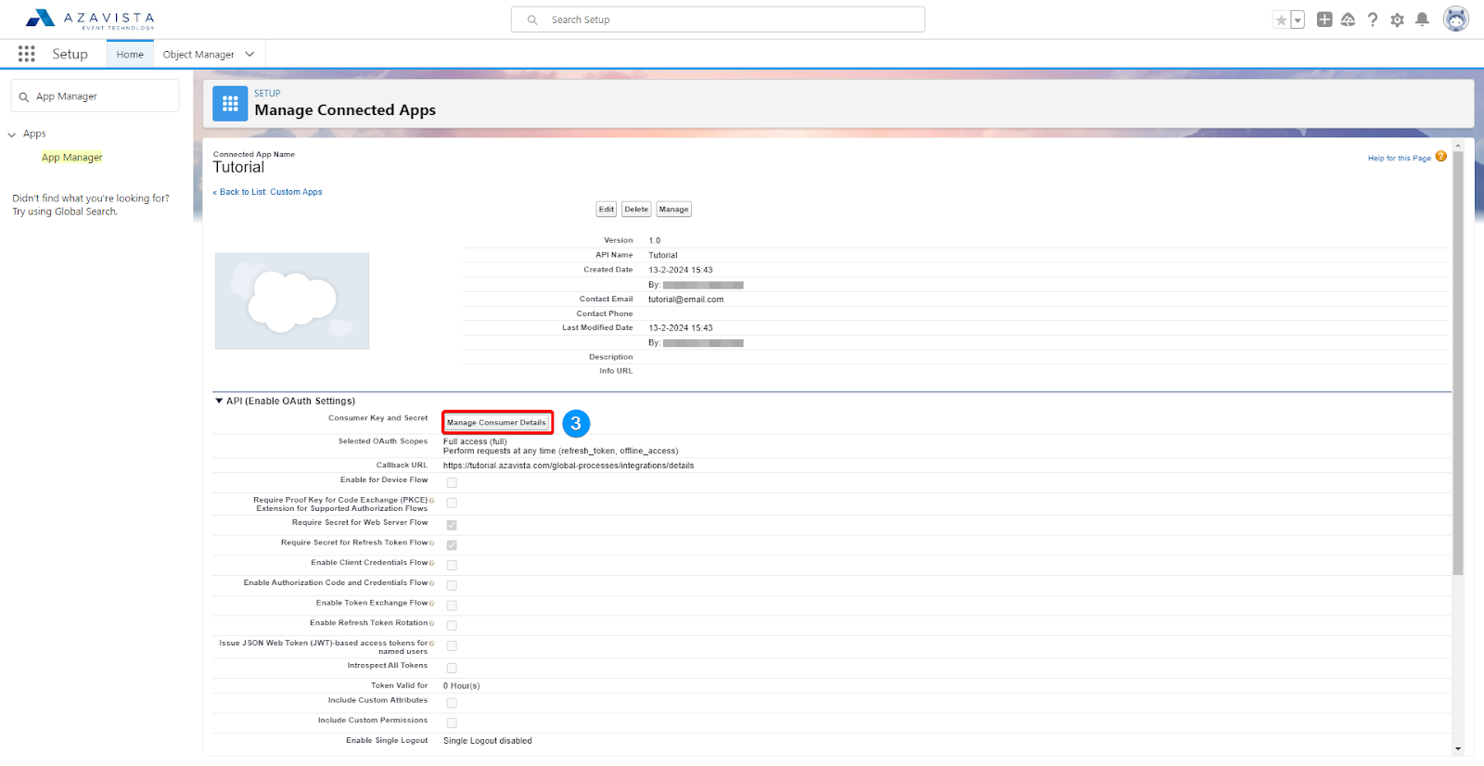Click the favorites star icon
The width and height of the screenshot is (1484, 766).
pyautogui.click(x=1281, y=19)
